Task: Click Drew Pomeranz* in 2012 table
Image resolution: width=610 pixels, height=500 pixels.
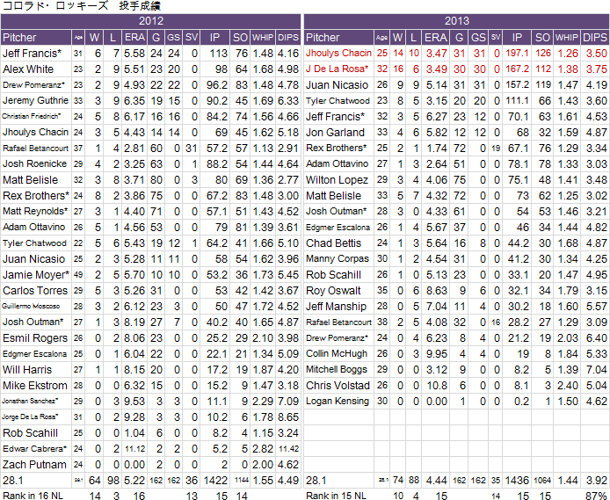Action: point(33,84)
